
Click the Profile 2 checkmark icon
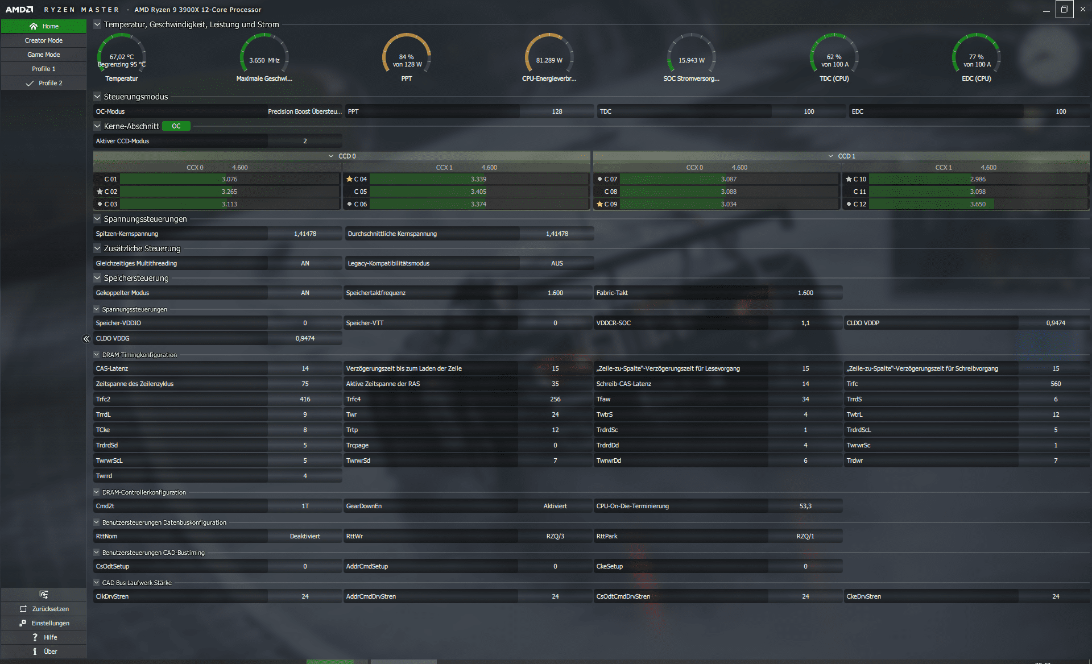[30, 83]
